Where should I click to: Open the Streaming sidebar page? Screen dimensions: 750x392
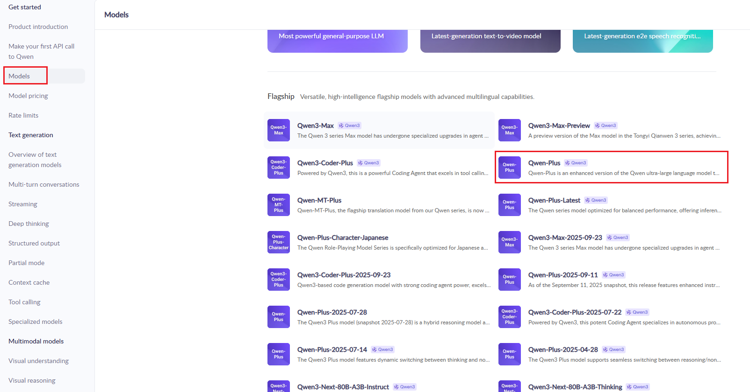coord(23,204)
